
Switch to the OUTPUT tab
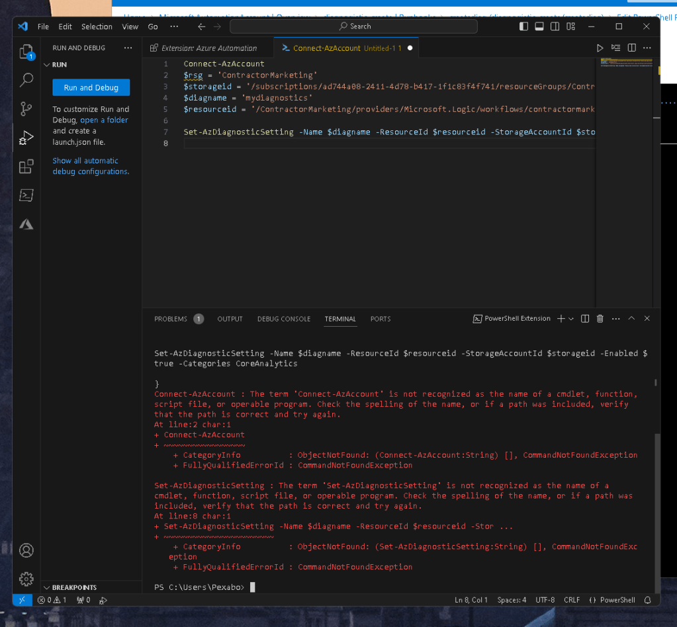click(230, 319)
